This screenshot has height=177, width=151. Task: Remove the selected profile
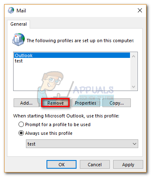(56, 103)
